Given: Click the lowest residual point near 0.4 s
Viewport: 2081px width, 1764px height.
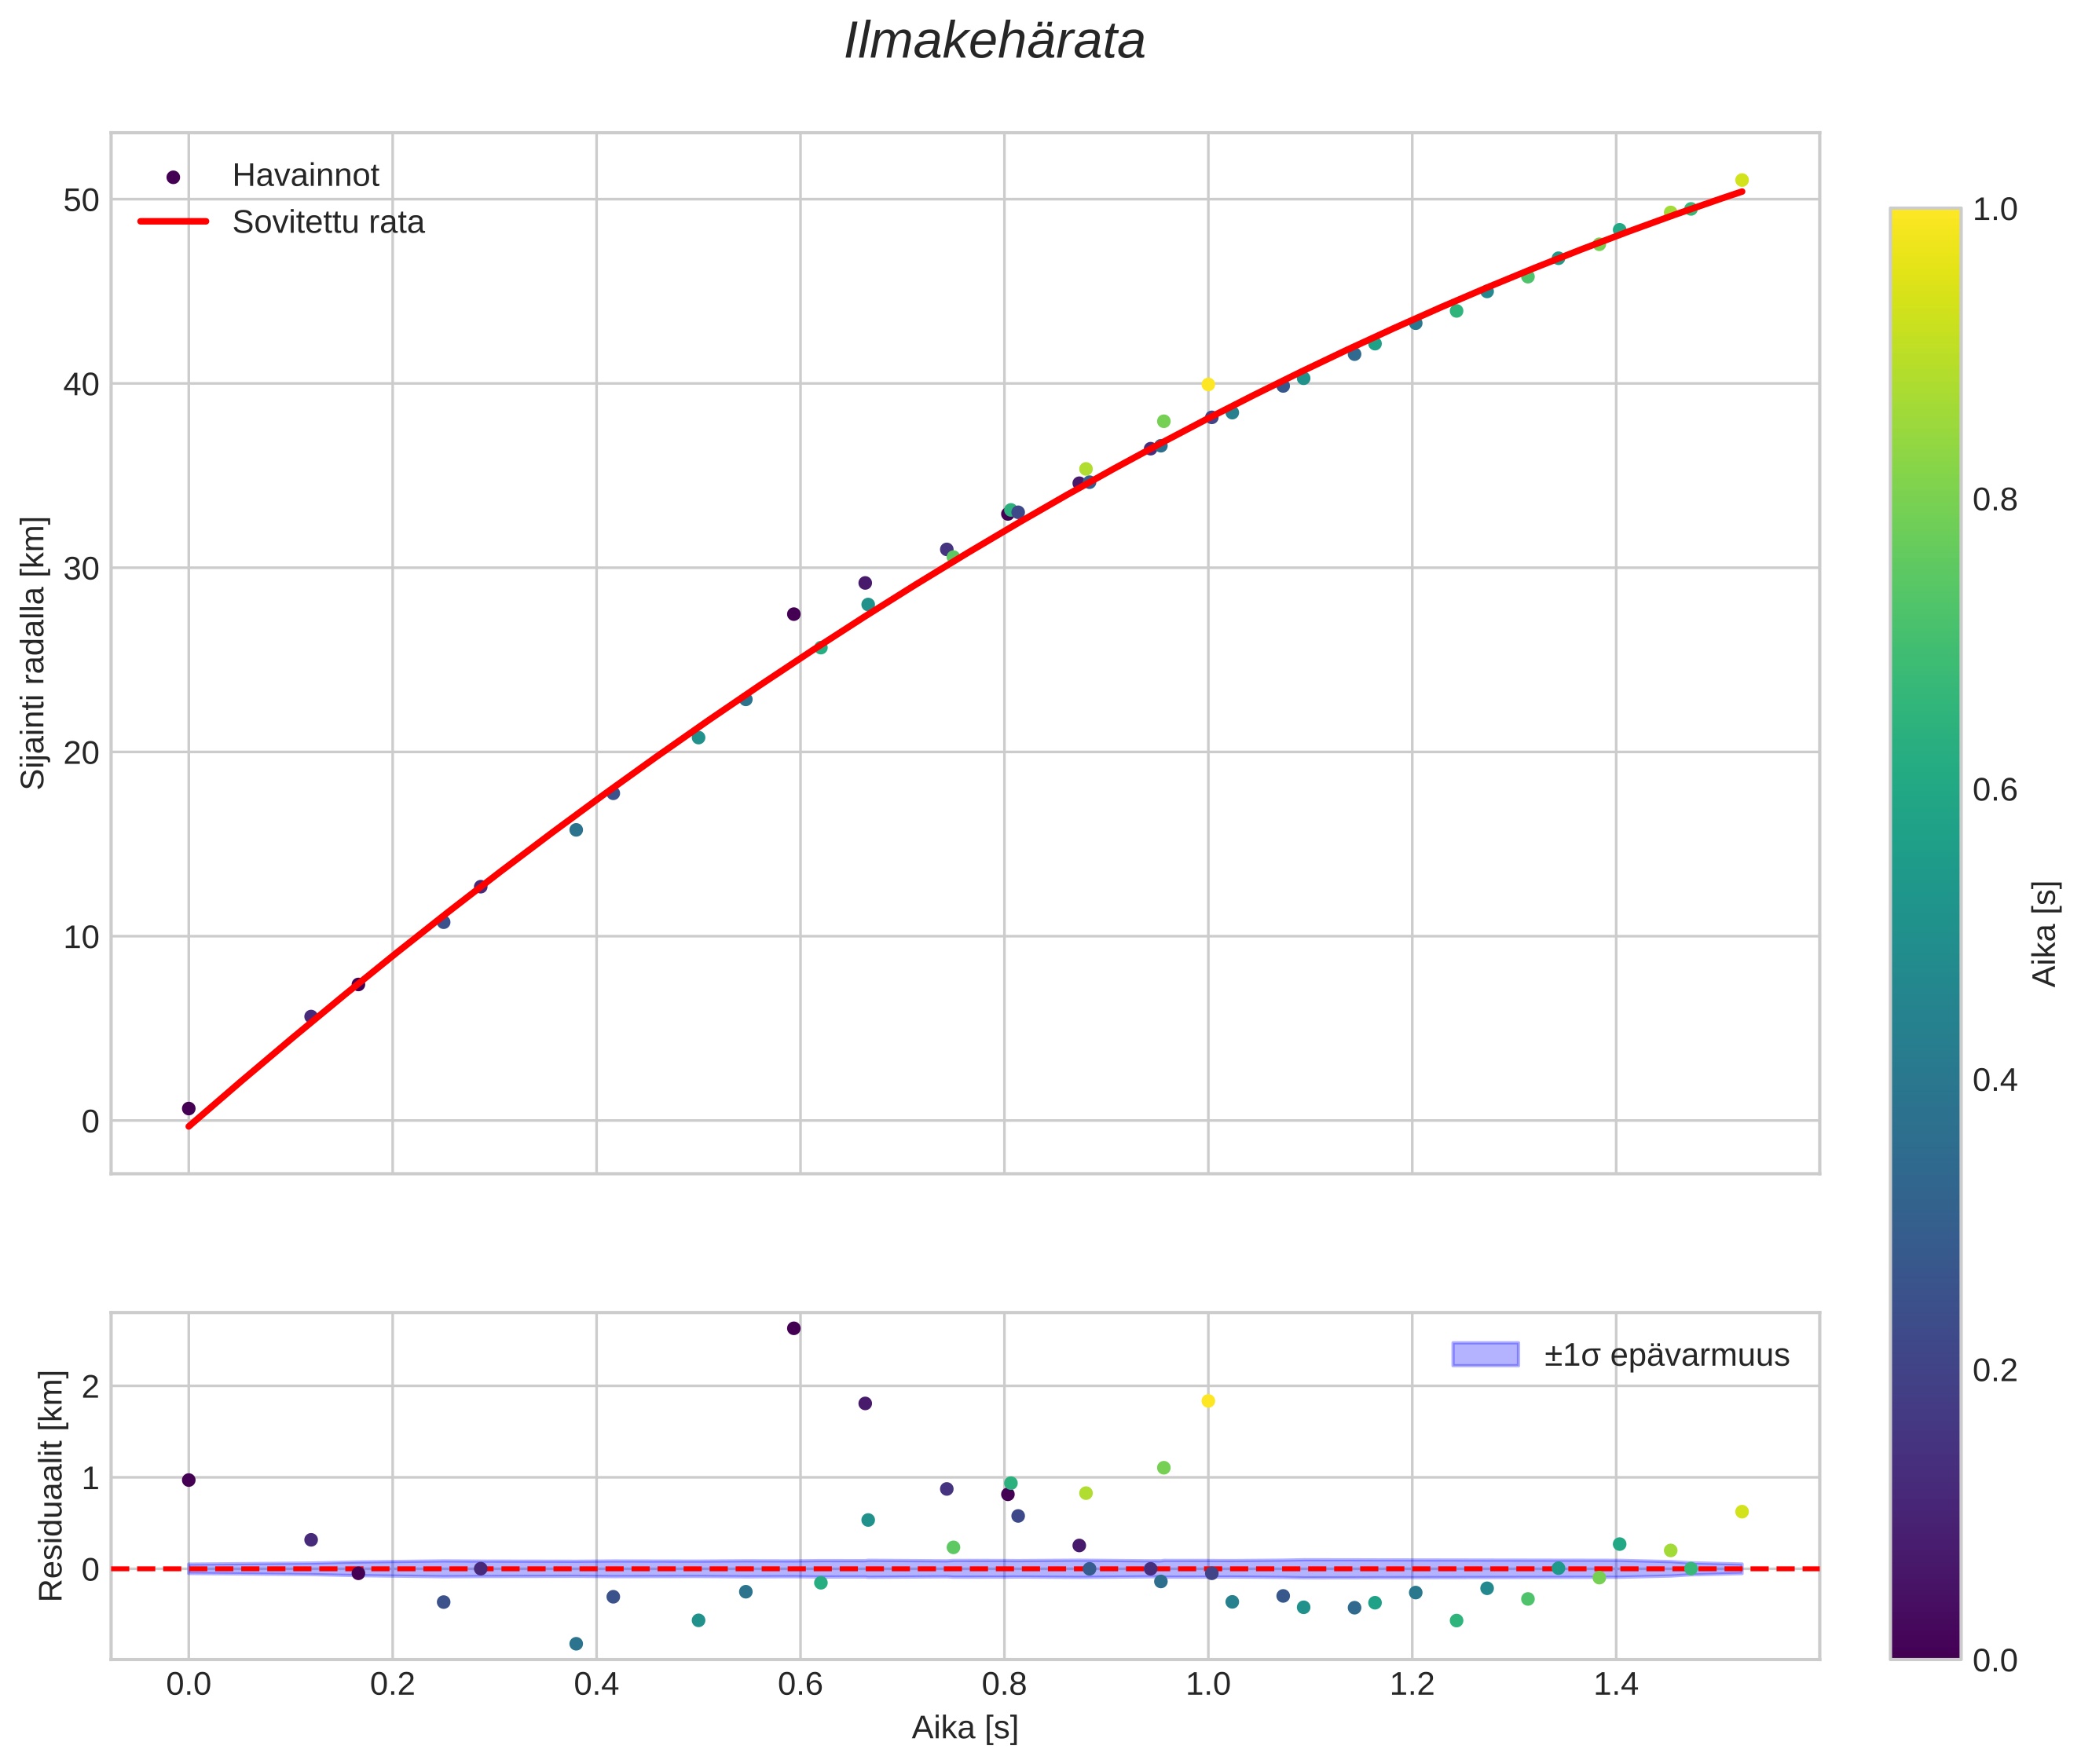Looking at the screenshot, I should tap(575, 1643).
